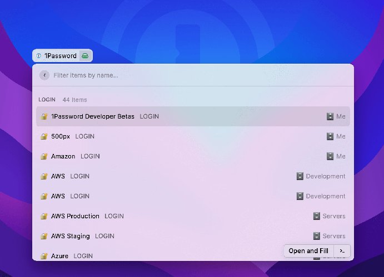
Task: Click Servers vault icon on AWS Production row
Action: [x=317, y=216]
